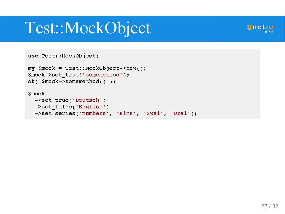This screenshot has height=214, width=285.
Task: Click the 'my' keyword in code
Action: coord(31,68)
